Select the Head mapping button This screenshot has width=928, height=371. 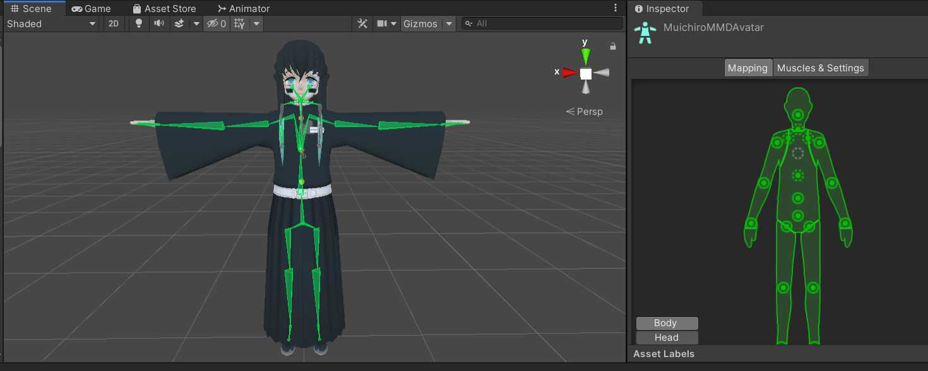tap(667, 338)
